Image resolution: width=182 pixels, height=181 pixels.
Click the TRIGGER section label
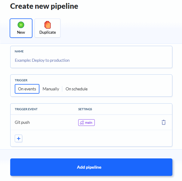pyautogui.click(x=21, y=80)
